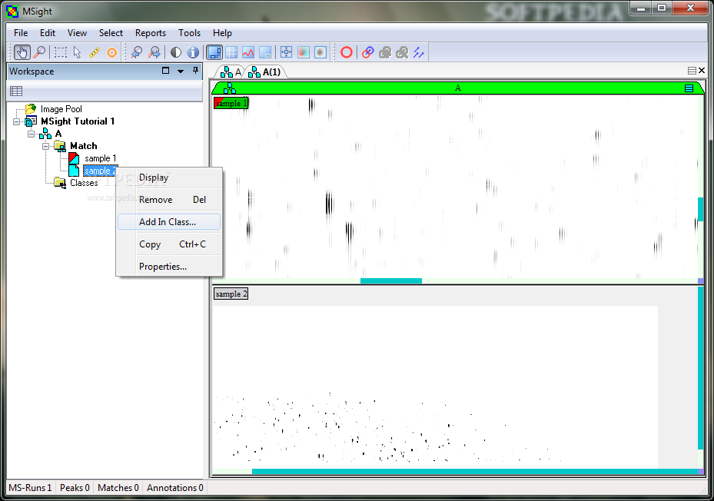Screen dimensions: 714x501
Task: Close the active document tab
Action: coord(702,71)
